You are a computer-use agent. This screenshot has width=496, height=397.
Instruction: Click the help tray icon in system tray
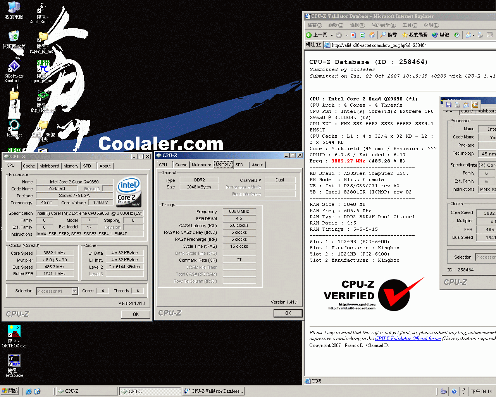click(454, 392)
